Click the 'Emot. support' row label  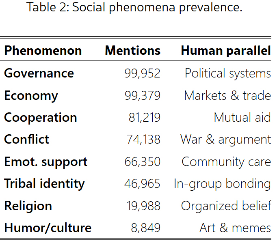click(x=45, y=161)
